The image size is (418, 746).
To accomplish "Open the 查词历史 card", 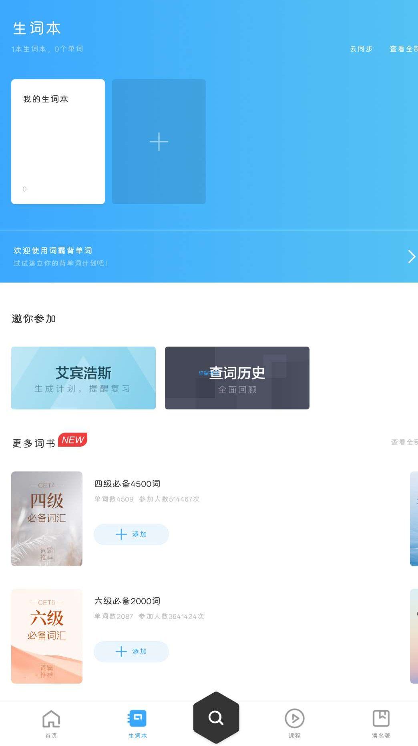I will pos(237,378).
